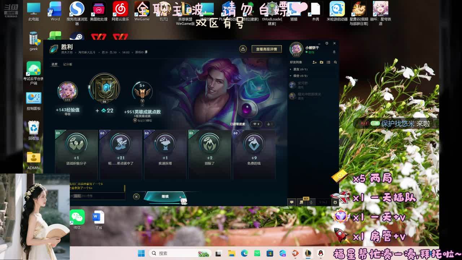Click the League of Legends taskbar icon
The height and width of the screenshot is (260, 462).
coord(308,253)
